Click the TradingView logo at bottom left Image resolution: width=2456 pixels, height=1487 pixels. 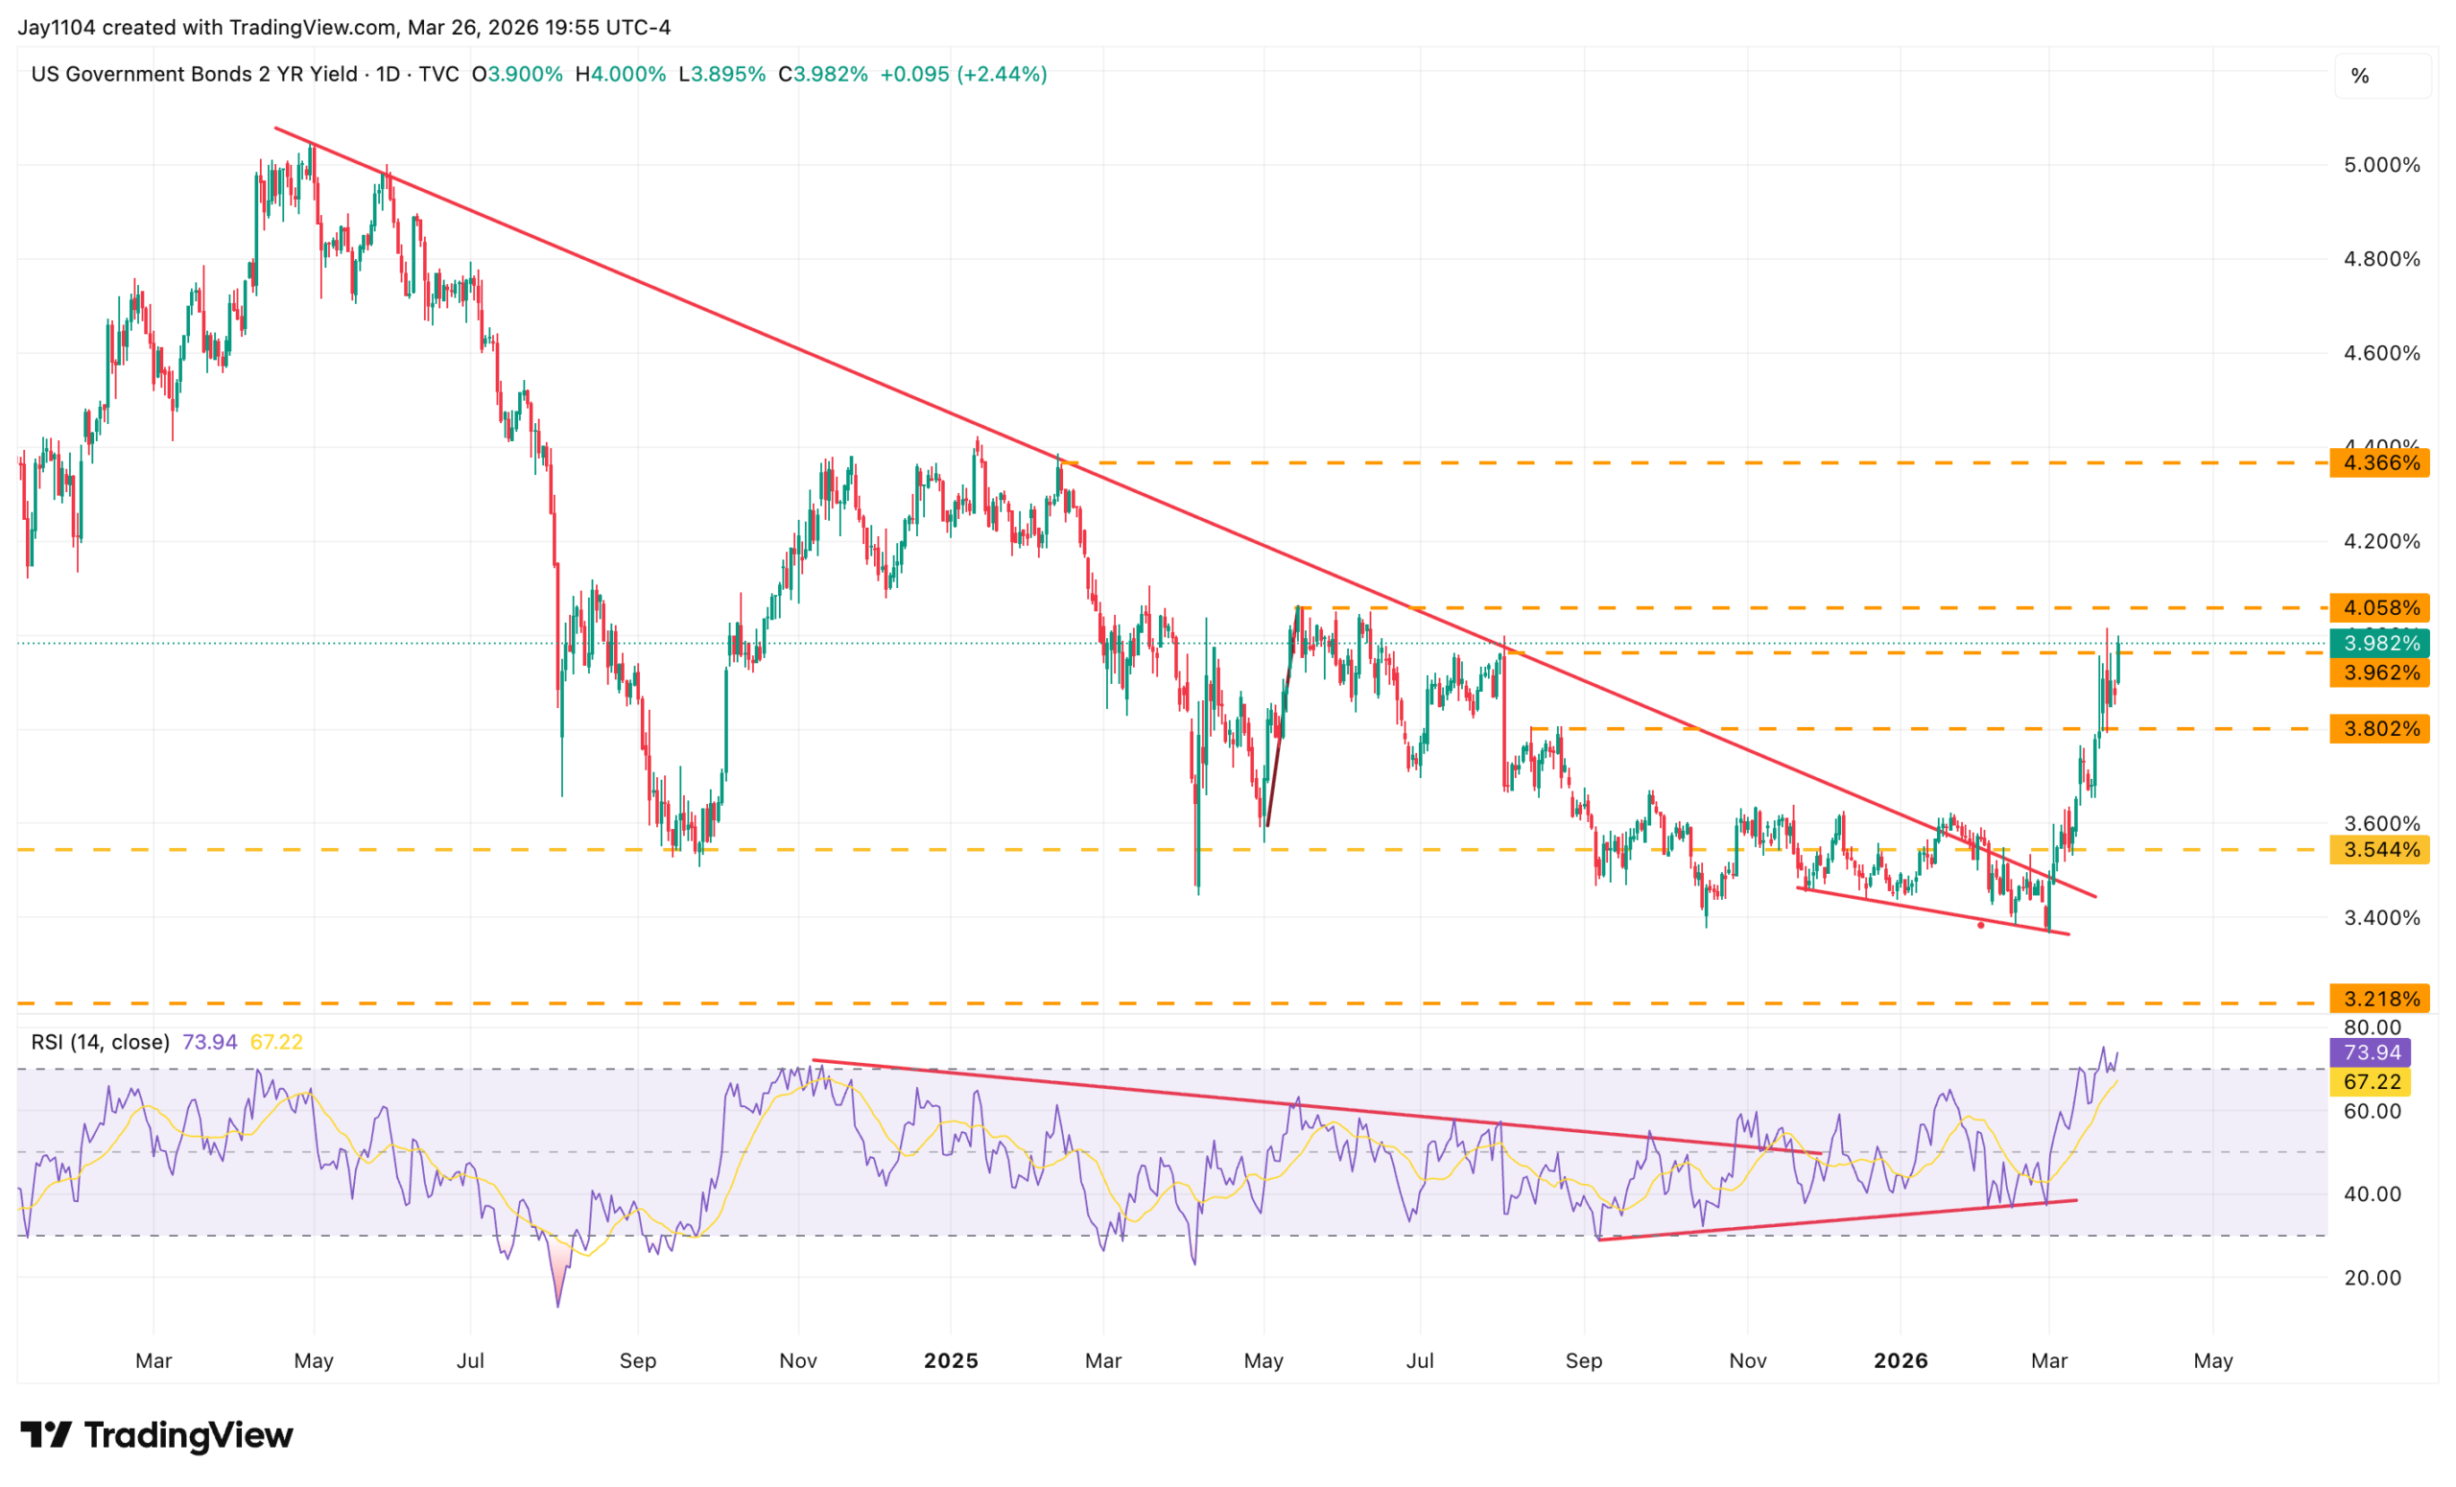click(x=156, y=1435)
